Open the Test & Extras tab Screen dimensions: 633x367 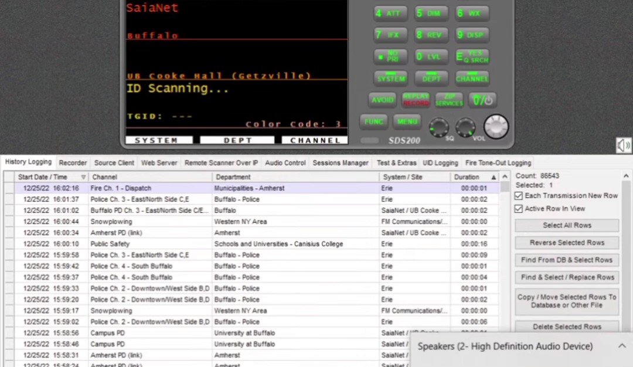[x=396, y=163]
